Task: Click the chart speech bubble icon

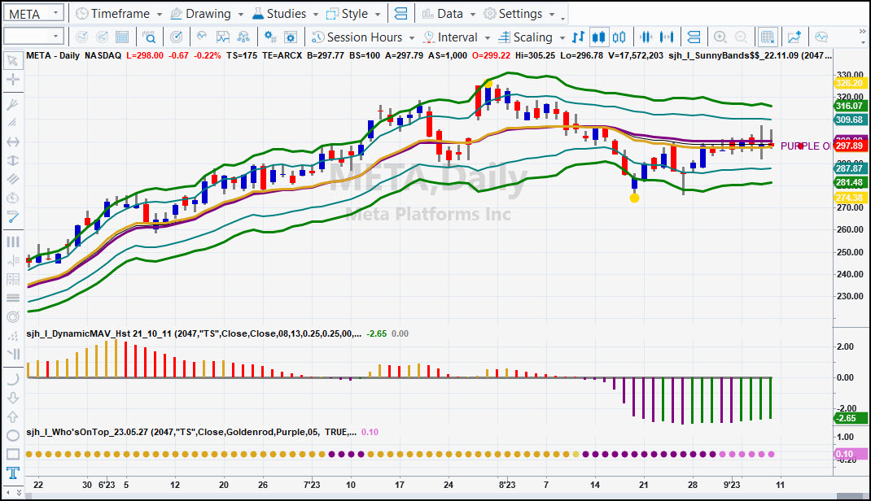Action: click(821, 37)
